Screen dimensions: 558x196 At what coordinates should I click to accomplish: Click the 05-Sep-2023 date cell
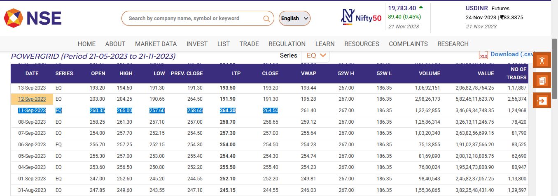click(32, 156)
